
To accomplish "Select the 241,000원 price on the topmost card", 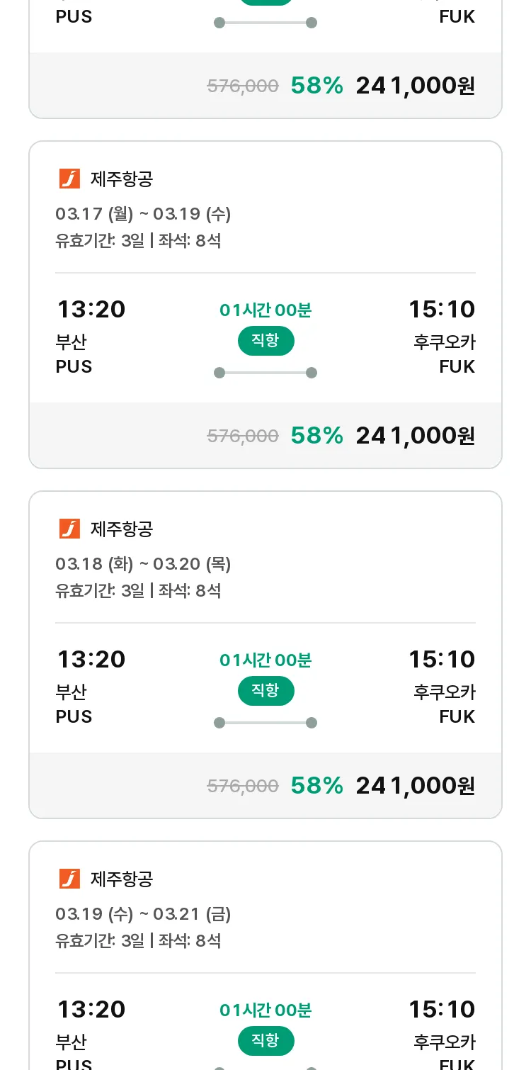I will click(x=415, y=86).
